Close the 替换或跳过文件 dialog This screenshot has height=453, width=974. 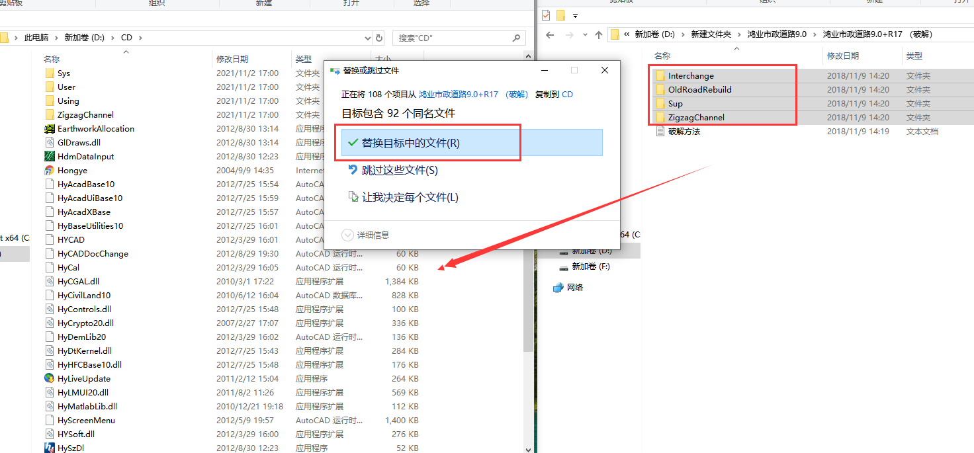[x=604, y=70]
